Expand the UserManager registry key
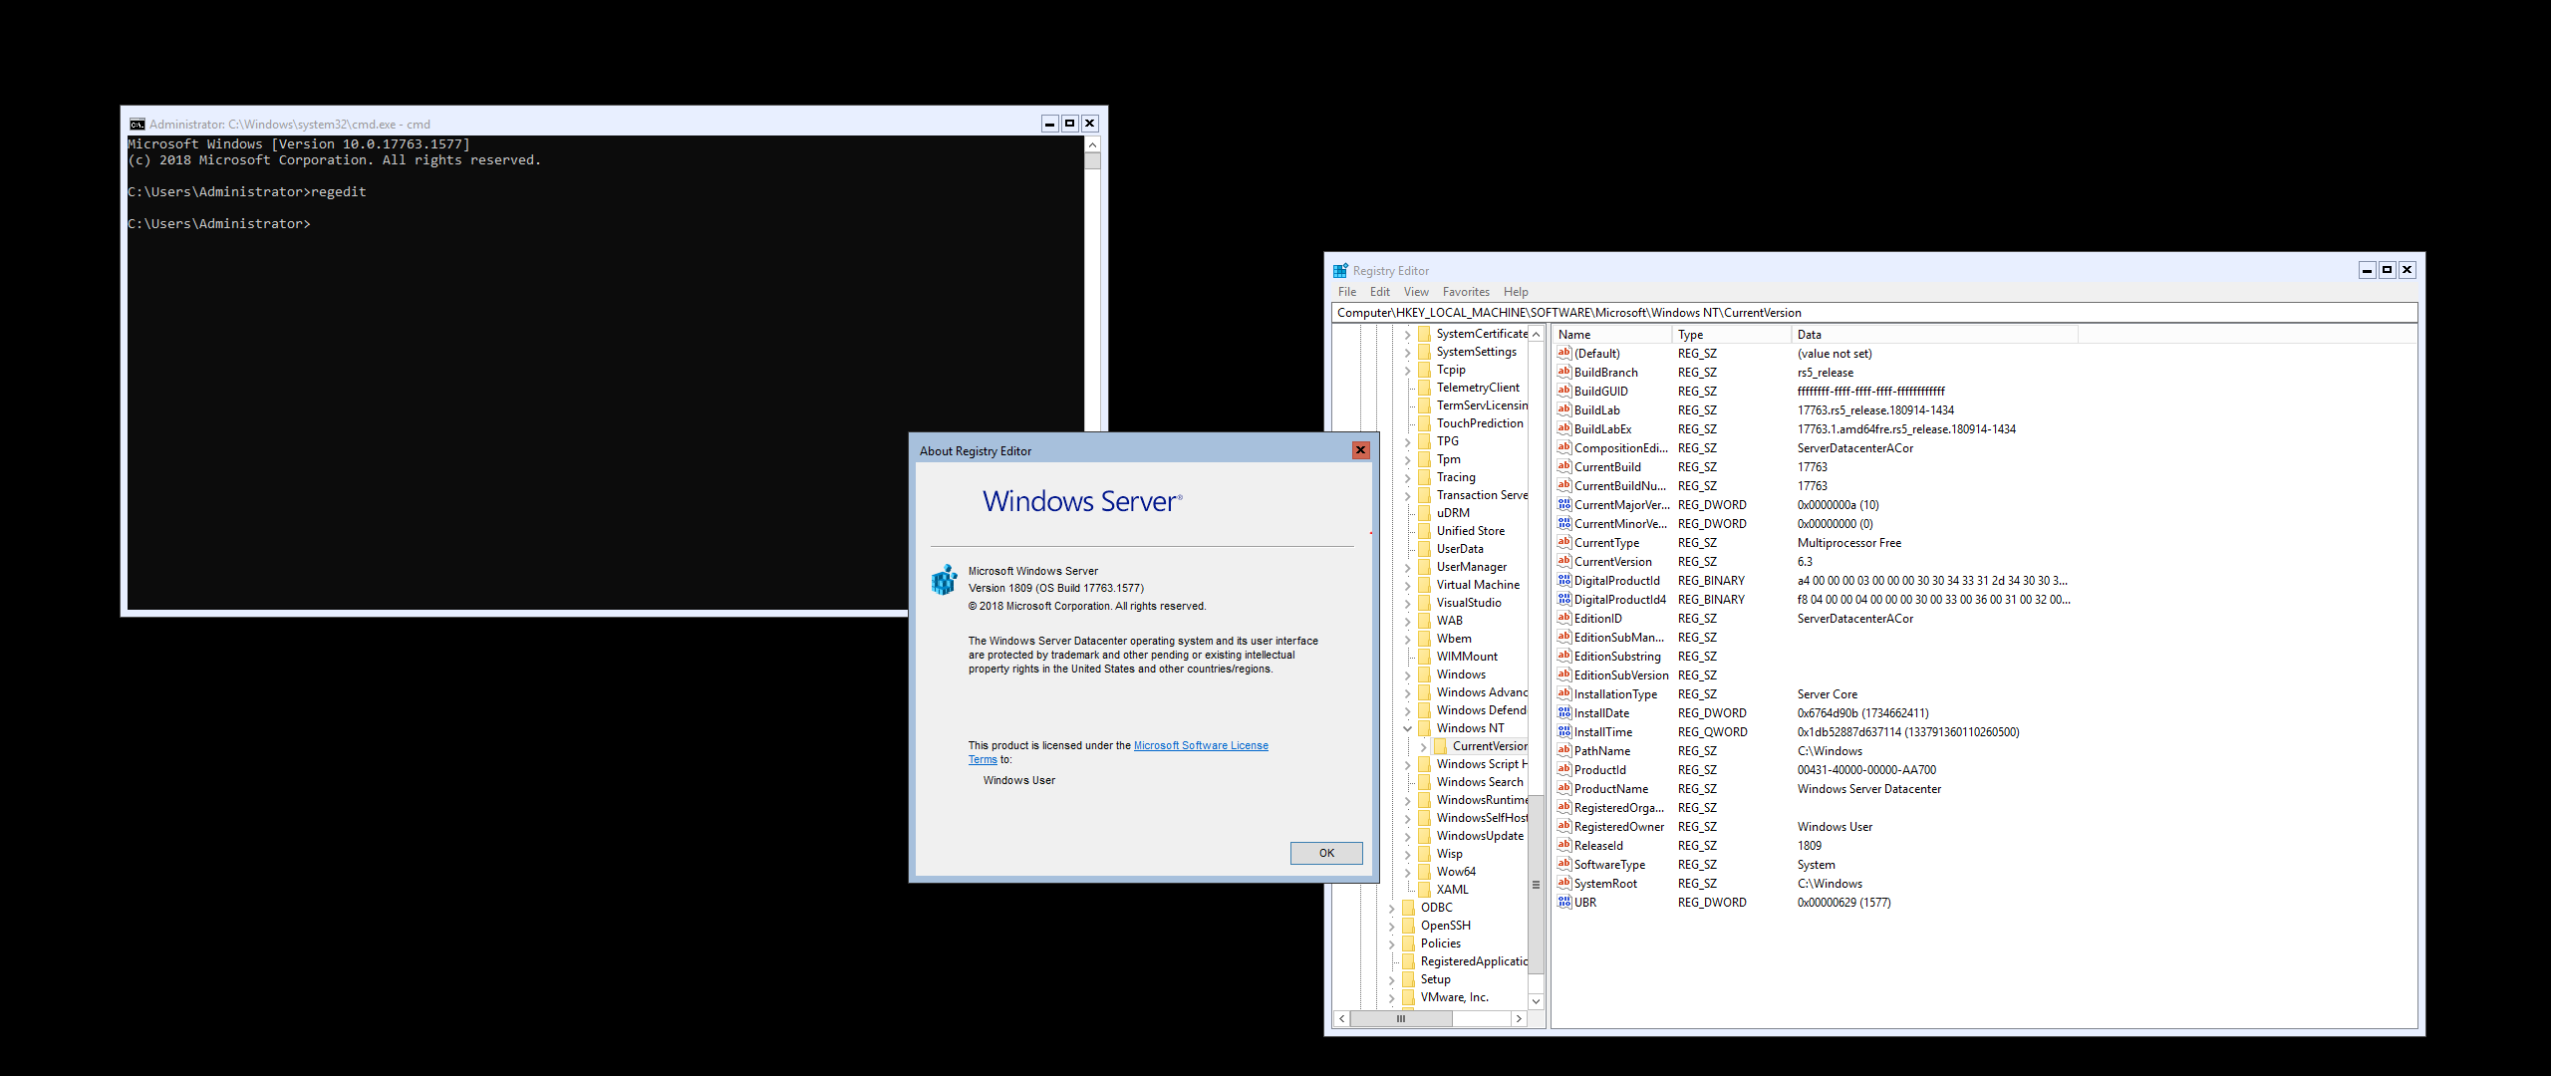The width and height of the screenshot is (2551, 1076). tap(1407, 567)
